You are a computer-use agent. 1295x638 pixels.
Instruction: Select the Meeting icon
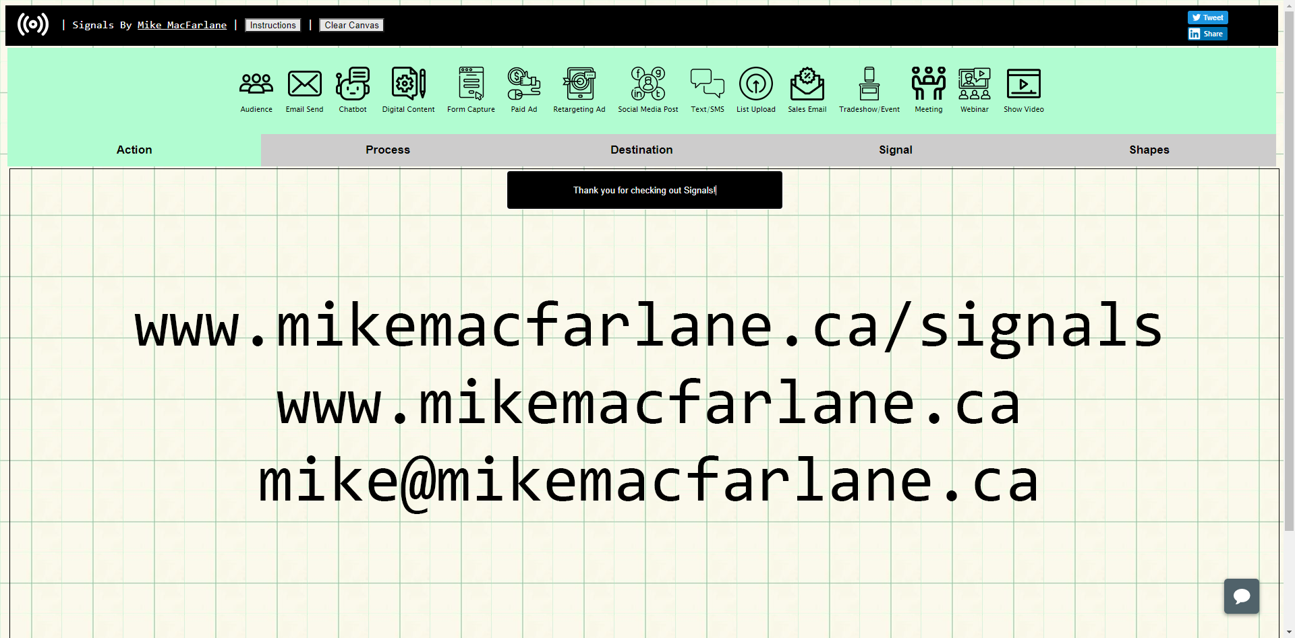point(929,84)
